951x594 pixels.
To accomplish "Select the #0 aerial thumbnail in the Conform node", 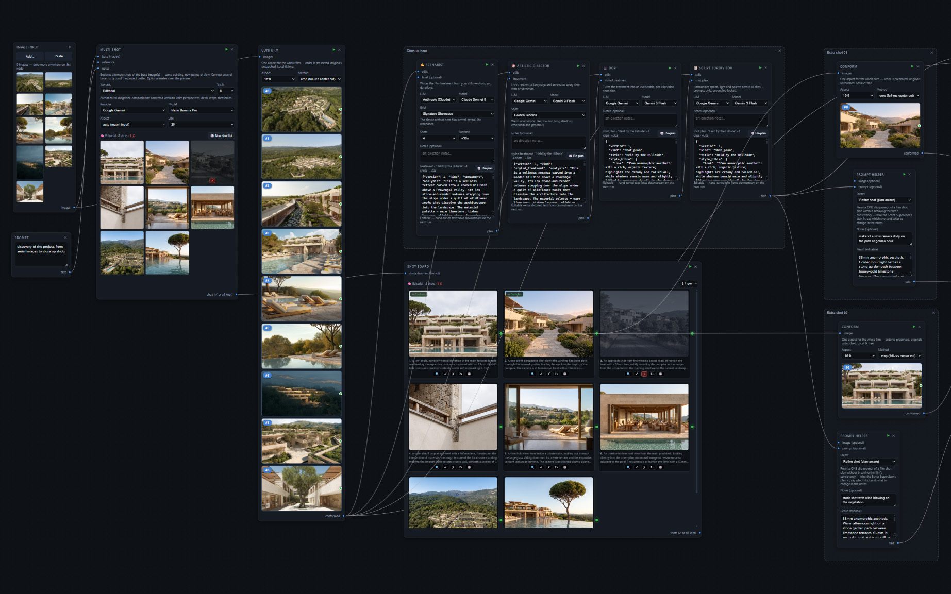I will [302, 109].
